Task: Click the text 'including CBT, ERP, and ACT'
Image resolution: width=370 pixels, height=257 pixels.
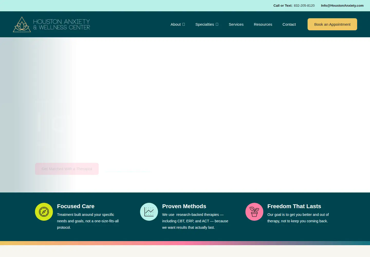Action: 186,221
